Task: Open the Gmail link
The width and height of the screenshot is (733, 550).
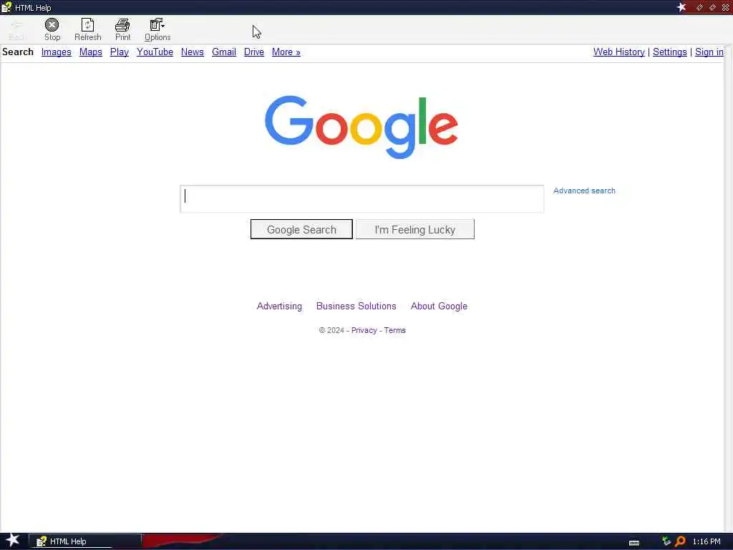Action: point(224,52)
